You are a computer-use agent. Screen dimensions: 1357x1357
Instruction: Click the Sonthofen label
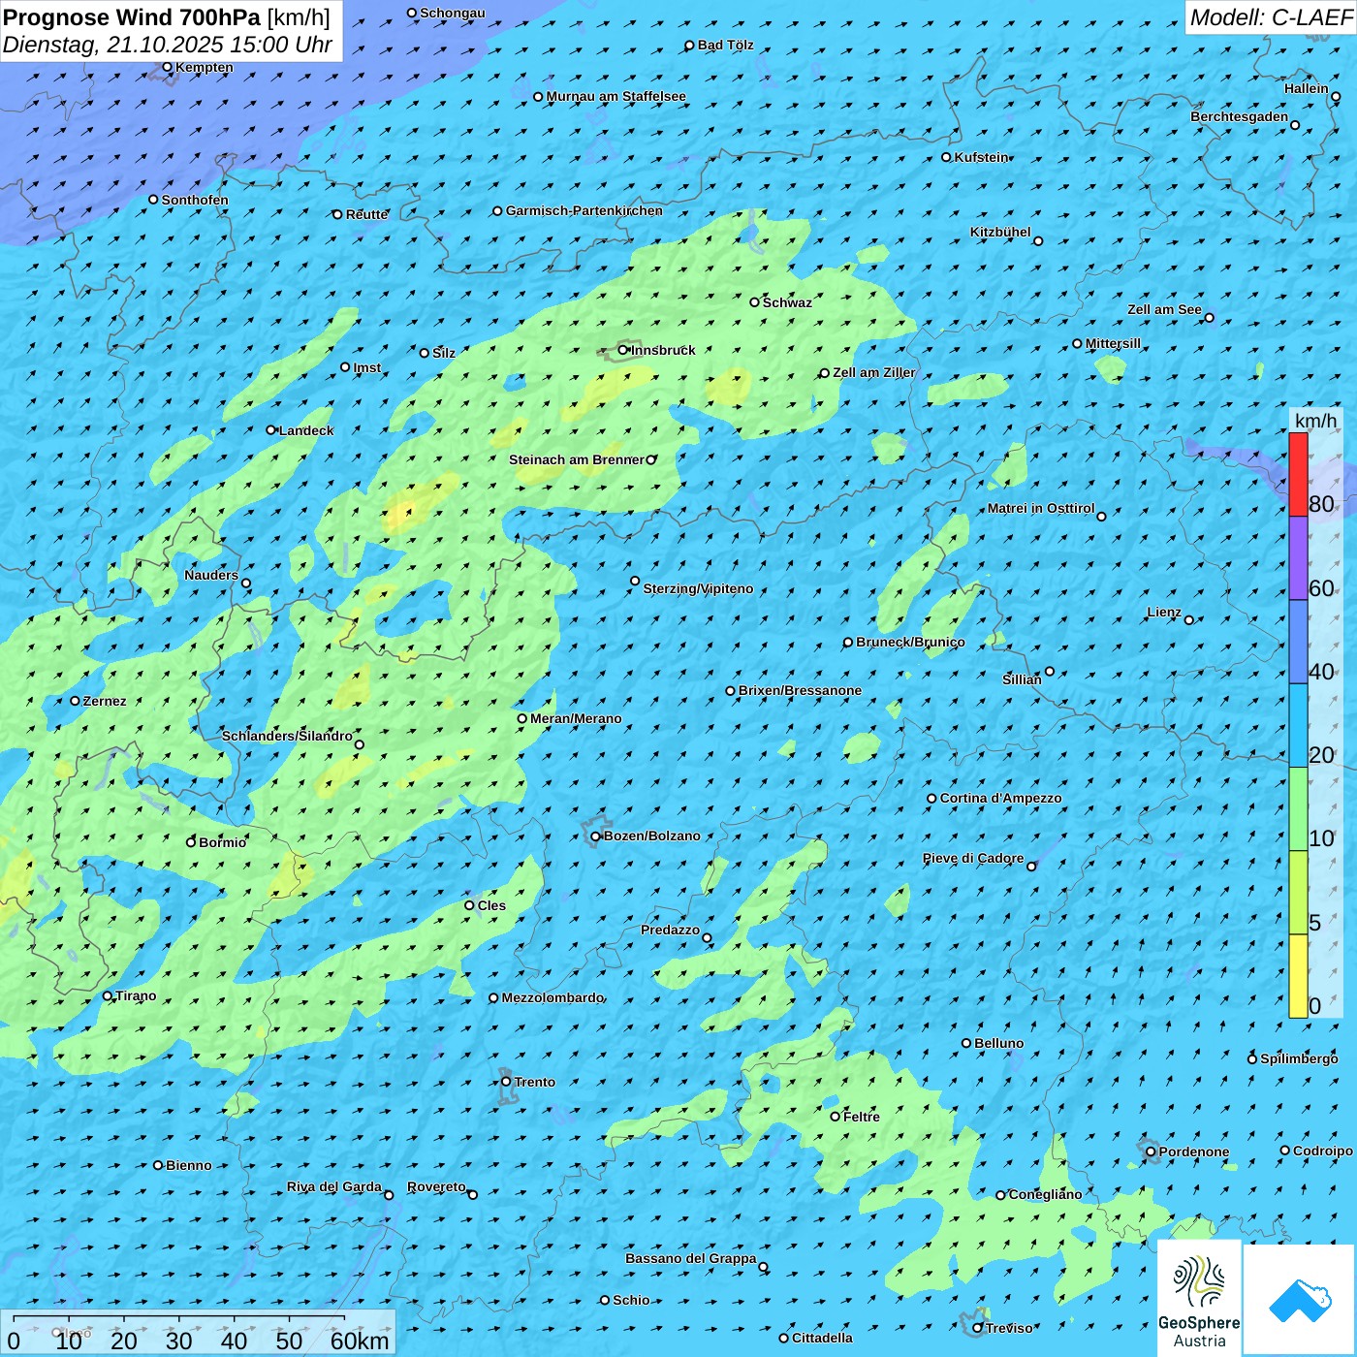click(x=195, y=200)
